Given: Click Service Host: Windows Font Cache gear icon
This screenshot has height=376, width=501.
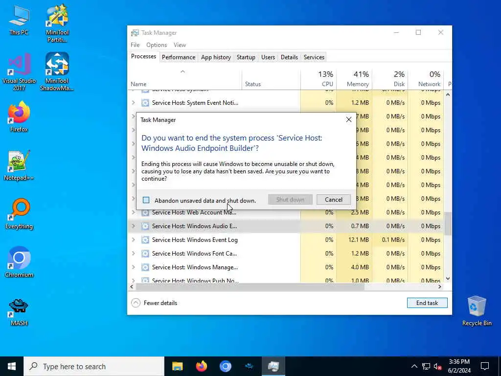Looking at the screenshot, I should click(x=145, y=254).
